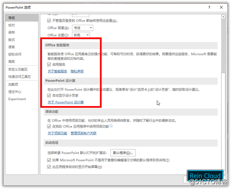Click the scrollbar up arrow
This screenshot has height=189, width=231.
point(223,17)
